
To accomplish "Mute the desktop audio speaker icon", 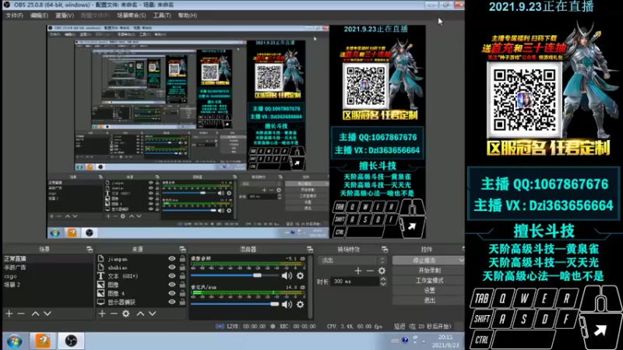I will (287, 275).
